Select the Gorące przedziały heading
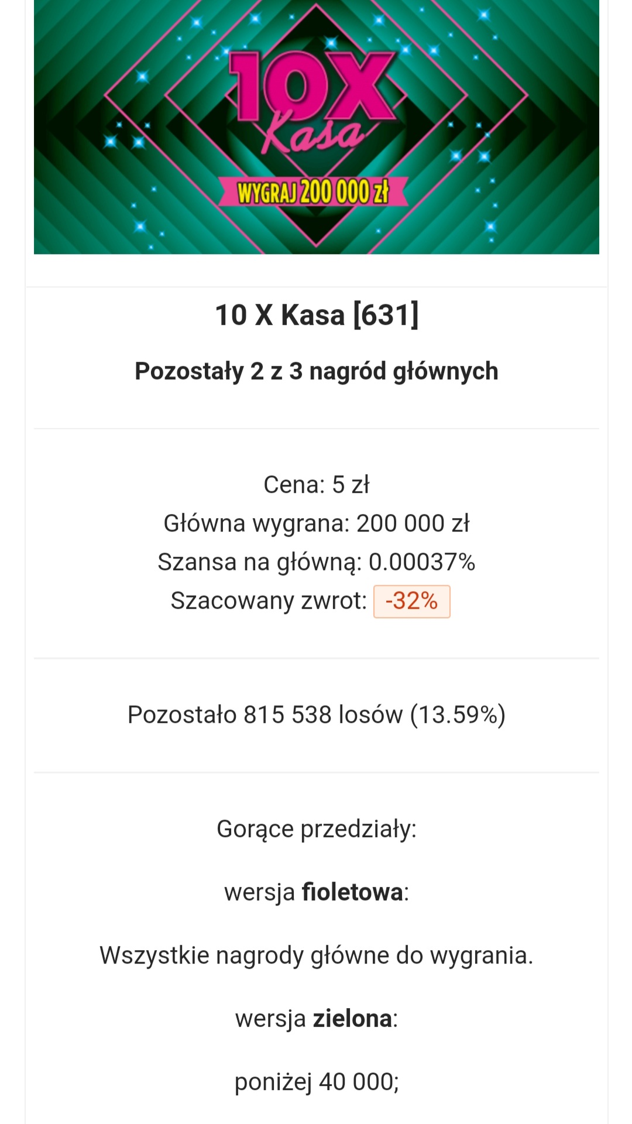This screenshot has width=632, height=1124. point(316,829)
